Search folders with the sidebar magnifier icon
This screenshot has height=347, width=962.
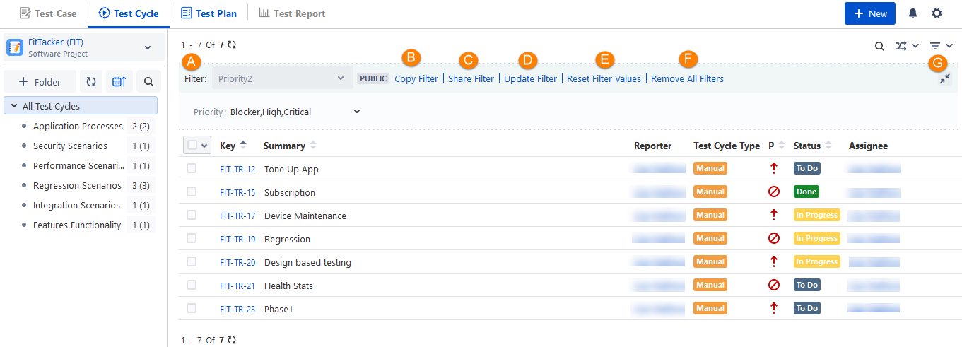coord(148,82)
